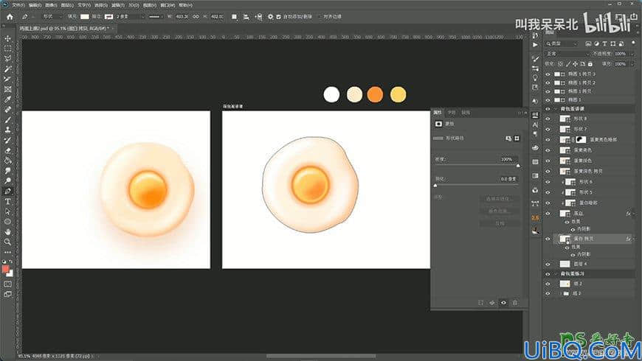642x361 pixels.
Task: Click the layer mask thumbnail on 蛋黄亮色暗部
Action: tap(581, 140)
